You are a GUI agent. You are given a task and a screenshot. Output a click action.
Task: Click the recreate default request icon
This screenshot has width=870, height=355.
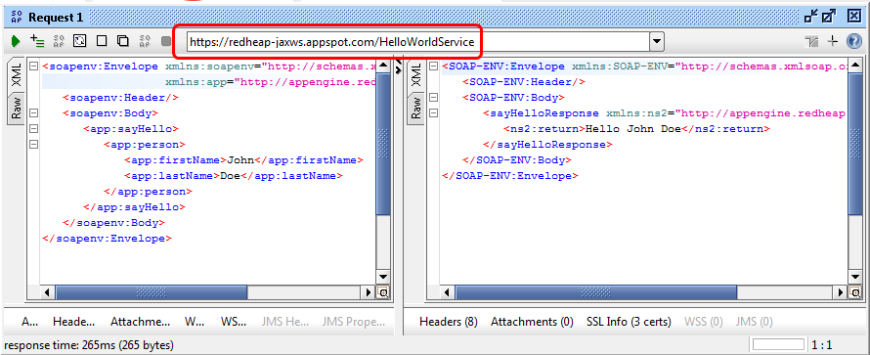(80, 41)
